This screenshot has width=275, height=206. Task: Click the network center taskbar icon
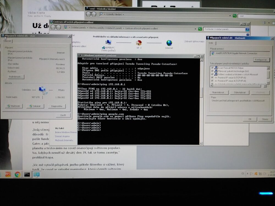pos(36,174)
